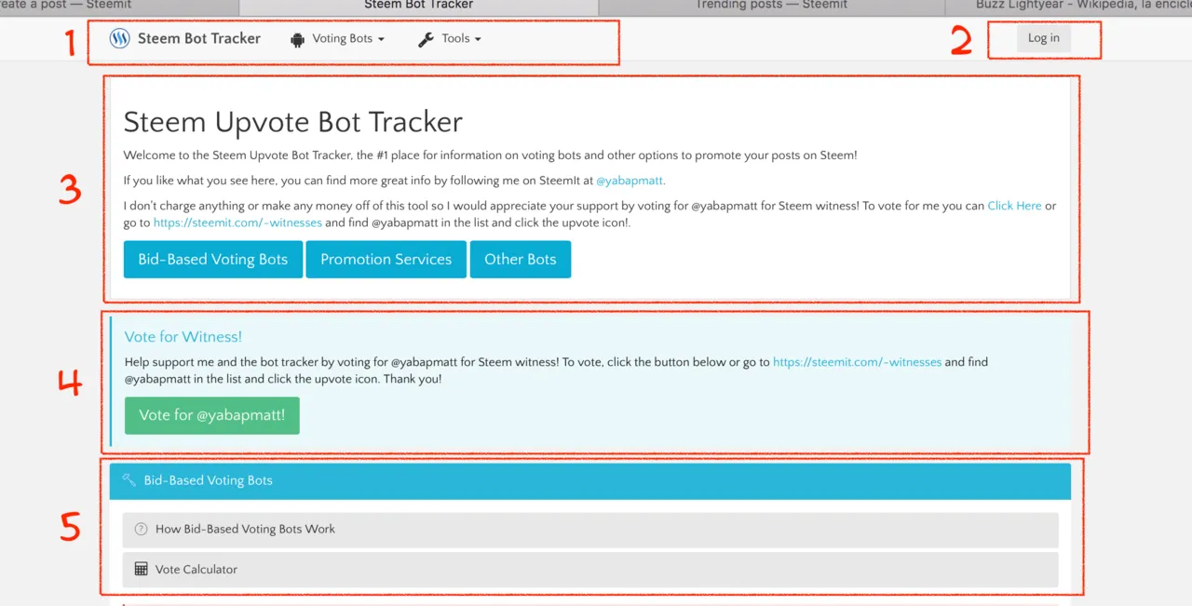Go to the Steem Bot Tracker home link
This screenshot has width=1192, height=606.
coord(185,38)
